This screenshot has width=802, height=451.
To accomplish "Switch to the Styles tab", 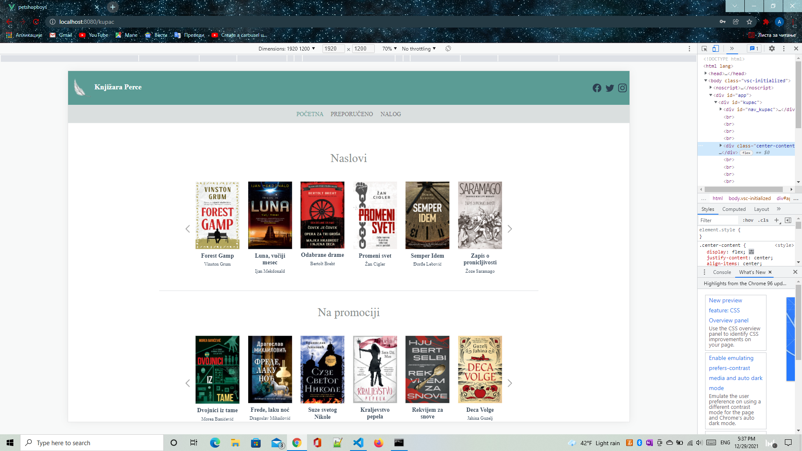I will coord(708,209).
